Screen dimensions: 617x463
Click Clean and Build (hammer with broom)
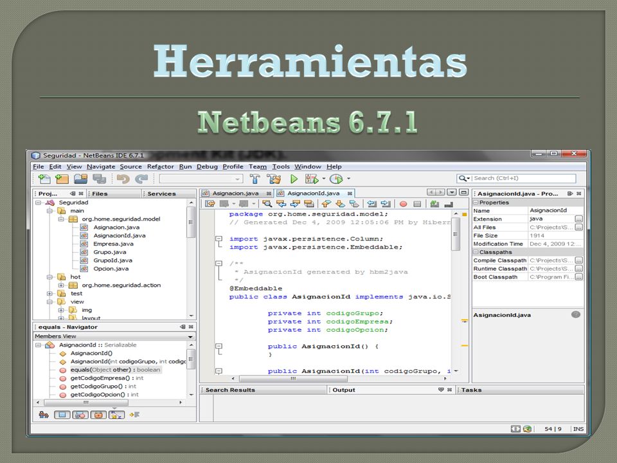(x=274, y=179)
